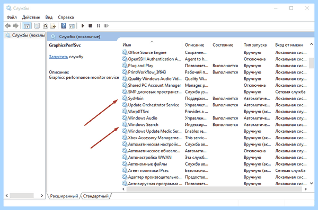This screenshot has height=210, width=318.
Task: Click the Refresh toolbar icon
Action: (x=45, y=26)
